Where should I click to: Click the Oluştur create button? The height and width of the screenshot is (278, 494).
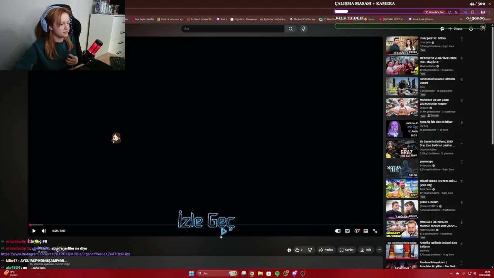pyautogui.click(x=455, y=29)
